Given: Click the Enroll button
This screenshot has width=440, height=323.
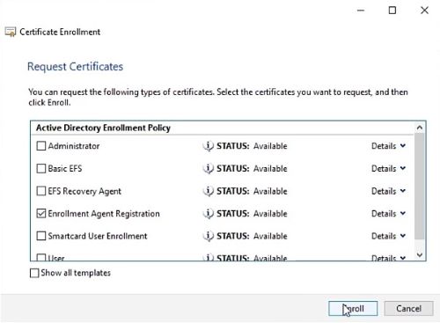Looking at the screenshot, I should pyautogui.click(x=353, y=309).
